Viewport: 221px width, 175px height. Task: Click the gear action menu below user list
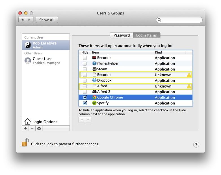tap(39, 128)
